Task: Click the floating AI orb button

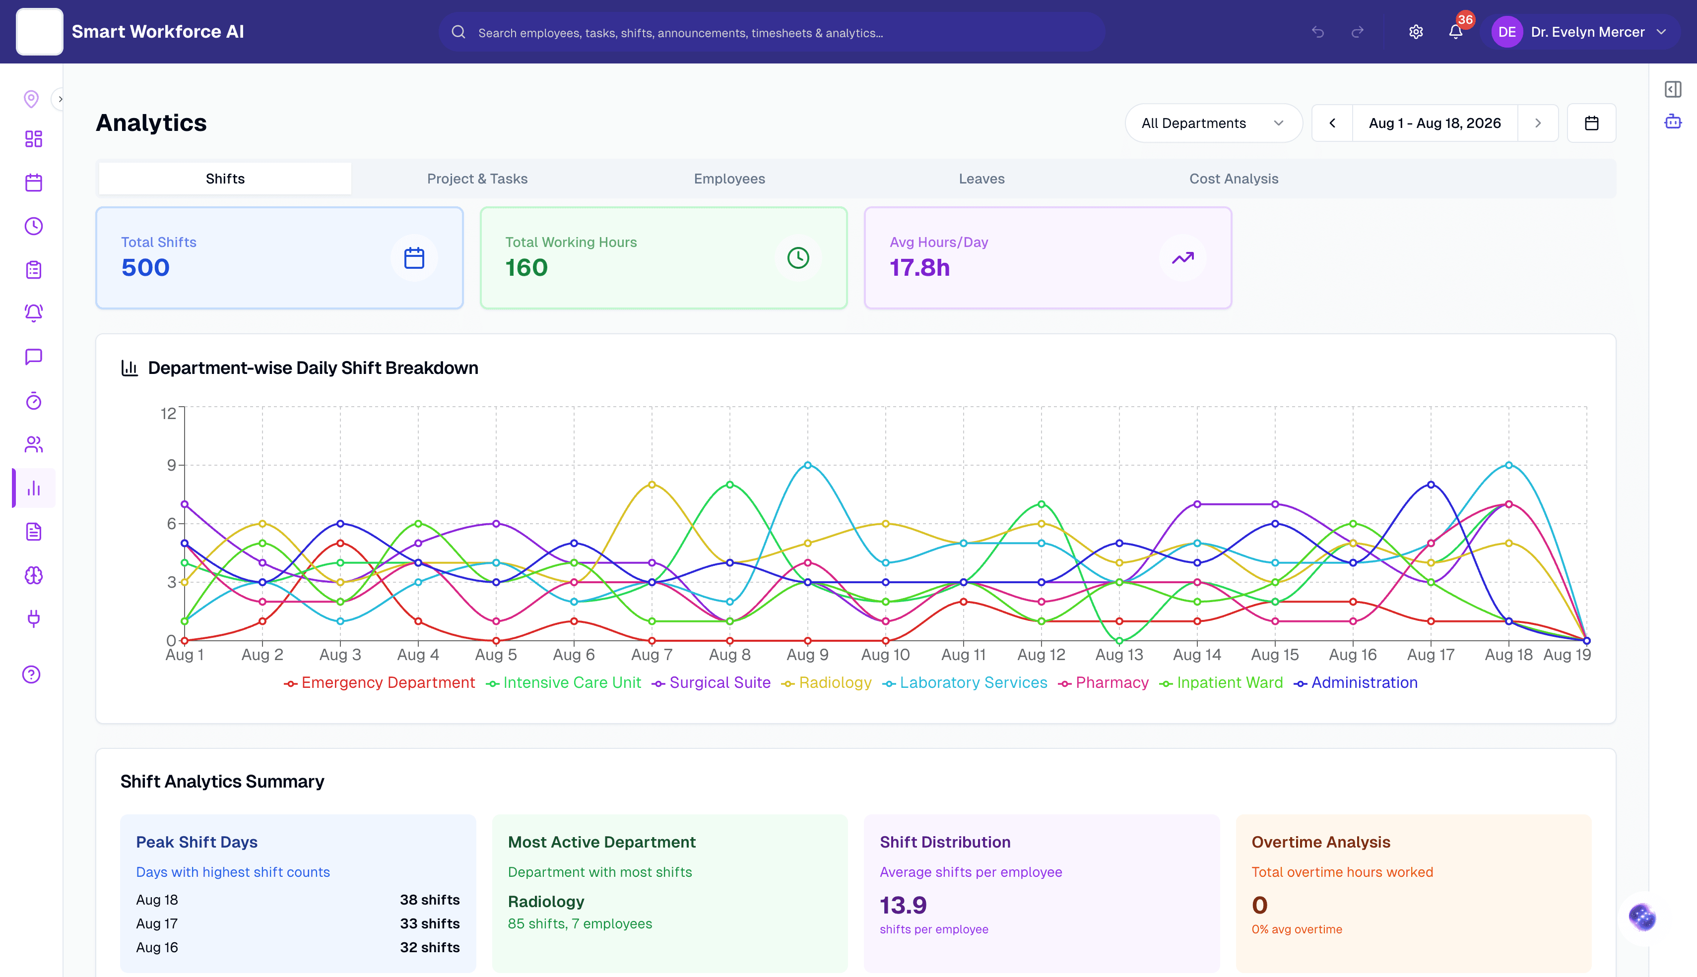Action: (1642, 917)
